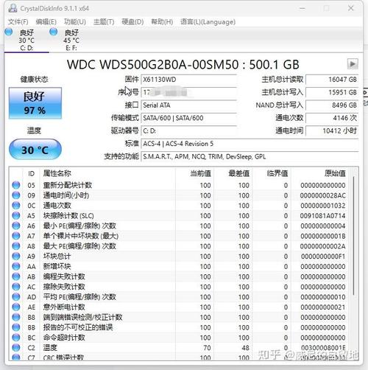Click the 30 °C temperature button
This screenshot has width=368, height=370.
point(35,150)
